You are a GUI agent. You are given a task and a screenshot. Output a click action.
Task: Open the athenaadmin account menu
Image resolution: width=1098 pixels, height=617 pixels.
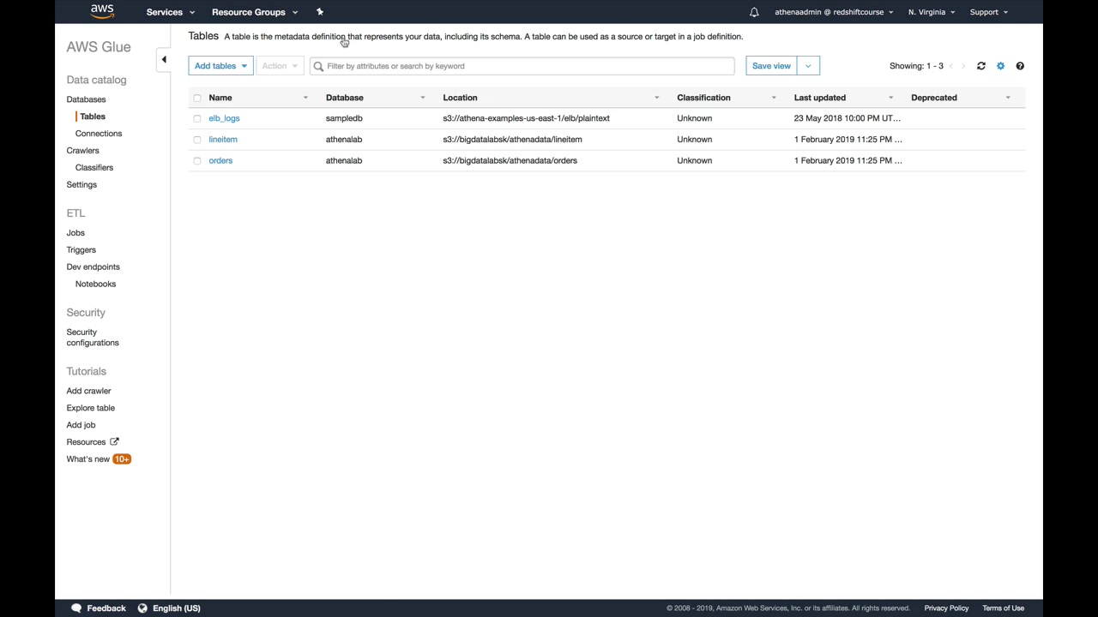[x=834, y=12]
